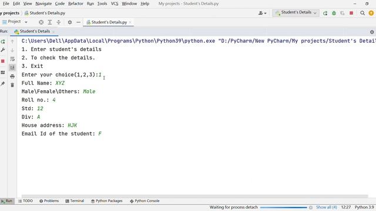Viewport: 376px width, 211px height.
Task: Print the console output
Action: (12, 76)
